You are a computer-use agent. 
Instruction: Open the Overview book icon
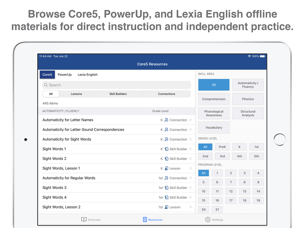tap(84, 219)
